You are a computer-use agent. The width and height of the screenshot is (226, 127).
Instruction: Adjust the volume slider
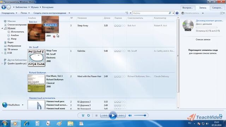point(140,115)
